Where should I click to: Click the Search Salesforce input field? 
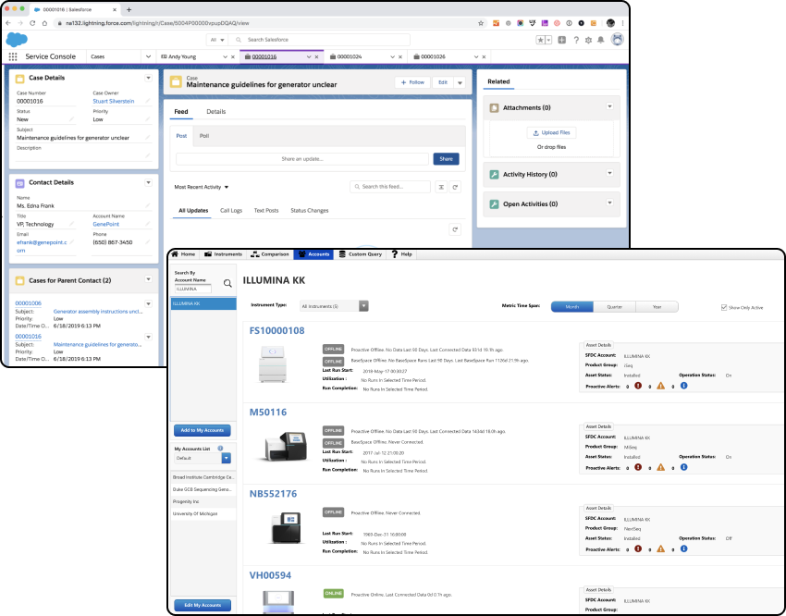pyautogui.click(x=320, y=40)
